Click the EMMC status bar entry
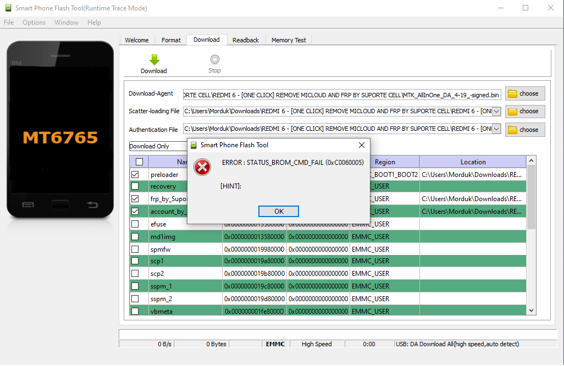 (275, 344)
